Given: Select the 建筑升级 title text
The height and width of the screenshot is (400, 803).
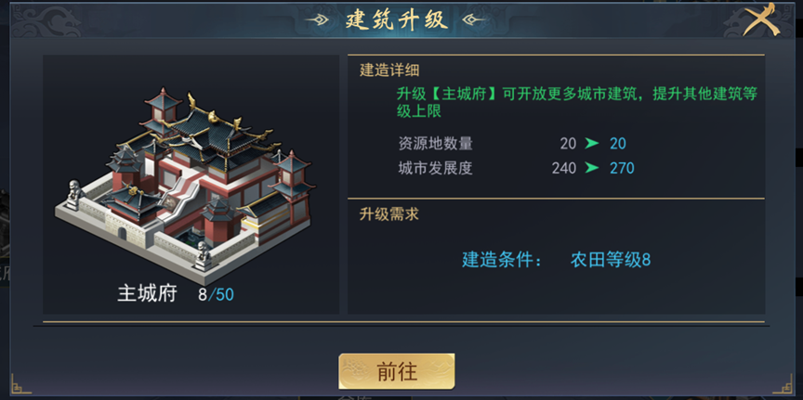Looking at the screenshot, I should pyautogui.click(x=400, y=19).
